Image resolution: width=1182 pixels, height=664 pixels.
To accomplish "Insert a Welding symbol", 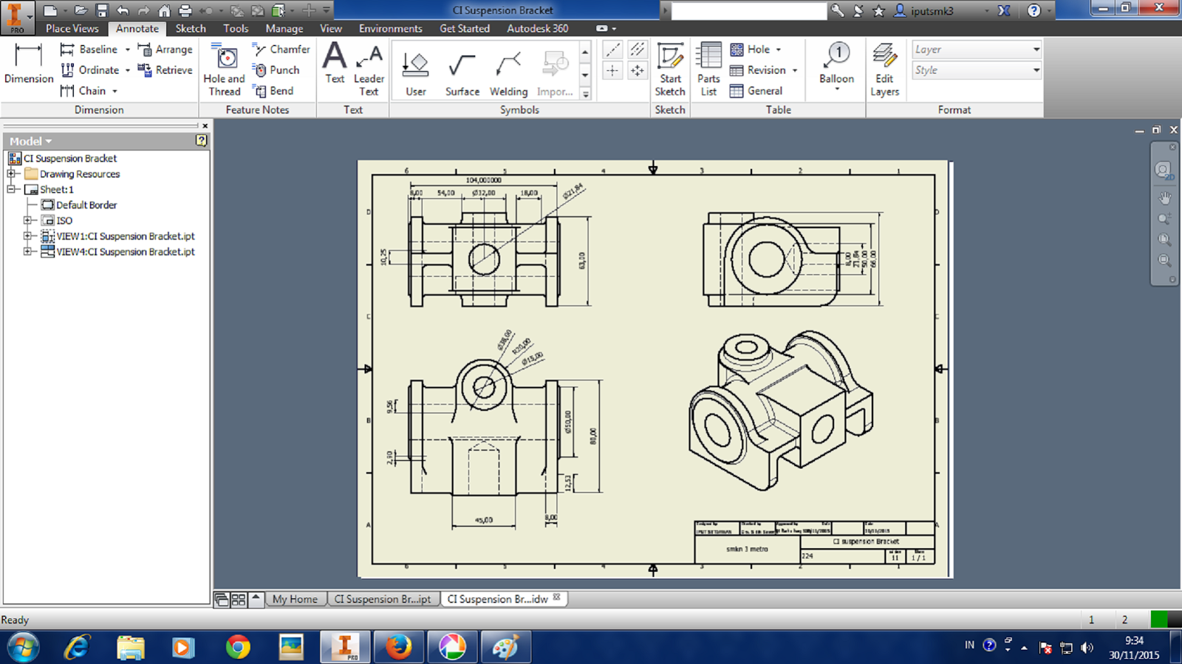I will click(508, 74).
